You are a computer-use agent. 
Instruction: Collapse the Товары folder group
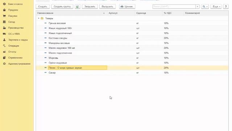pos(39,18)
